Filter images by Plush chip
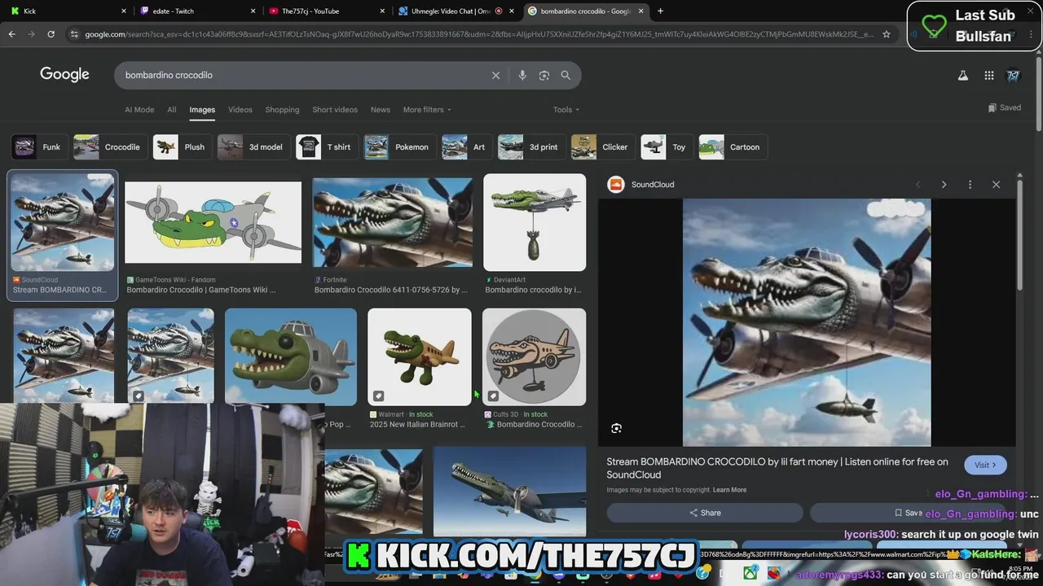 pyautogui.click(x=182, y=147)
